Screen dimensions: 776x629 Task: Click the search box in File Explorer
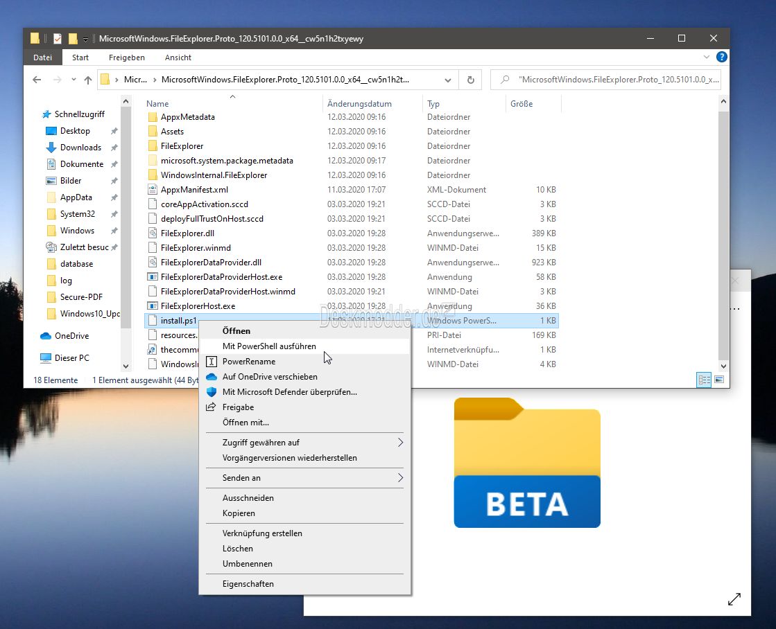[x=605, y=80]
